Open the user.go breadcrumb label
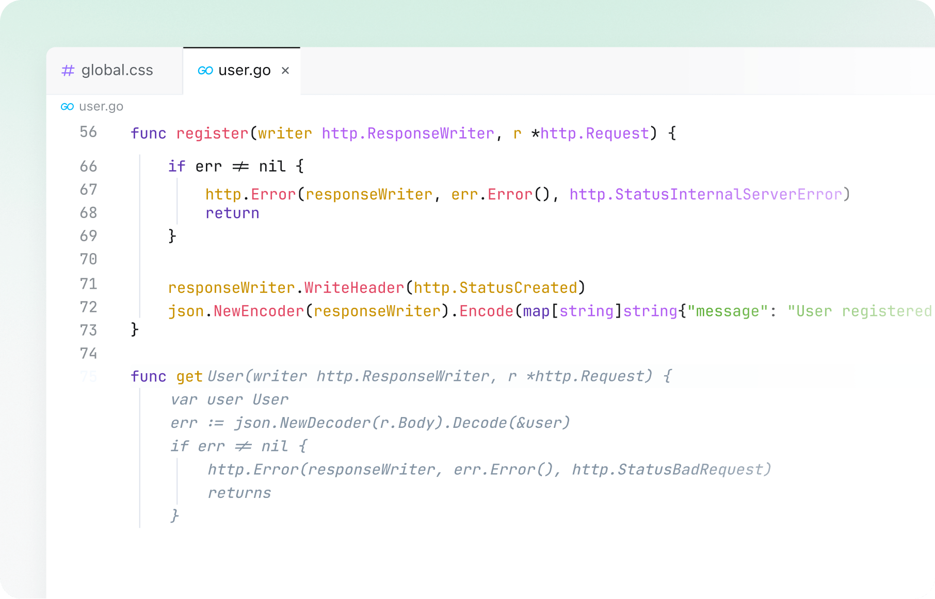Image resolution: width=935 pixels, height=599 pixels. tap(101, 107)
